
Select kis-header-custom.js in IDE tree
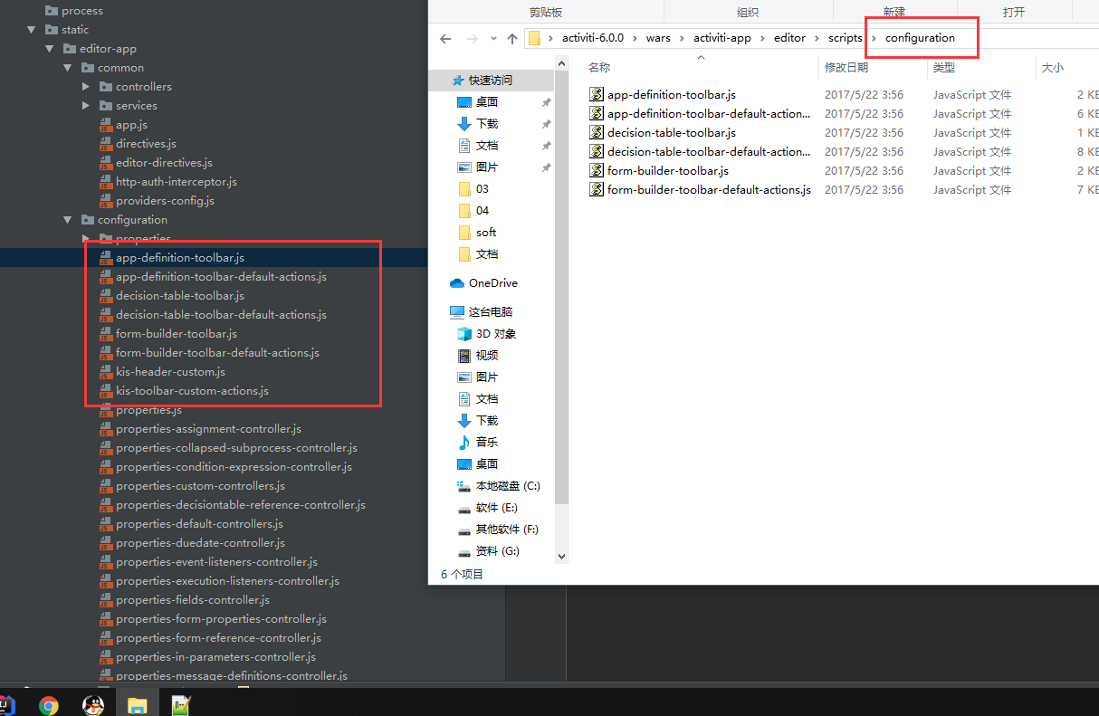170,372
